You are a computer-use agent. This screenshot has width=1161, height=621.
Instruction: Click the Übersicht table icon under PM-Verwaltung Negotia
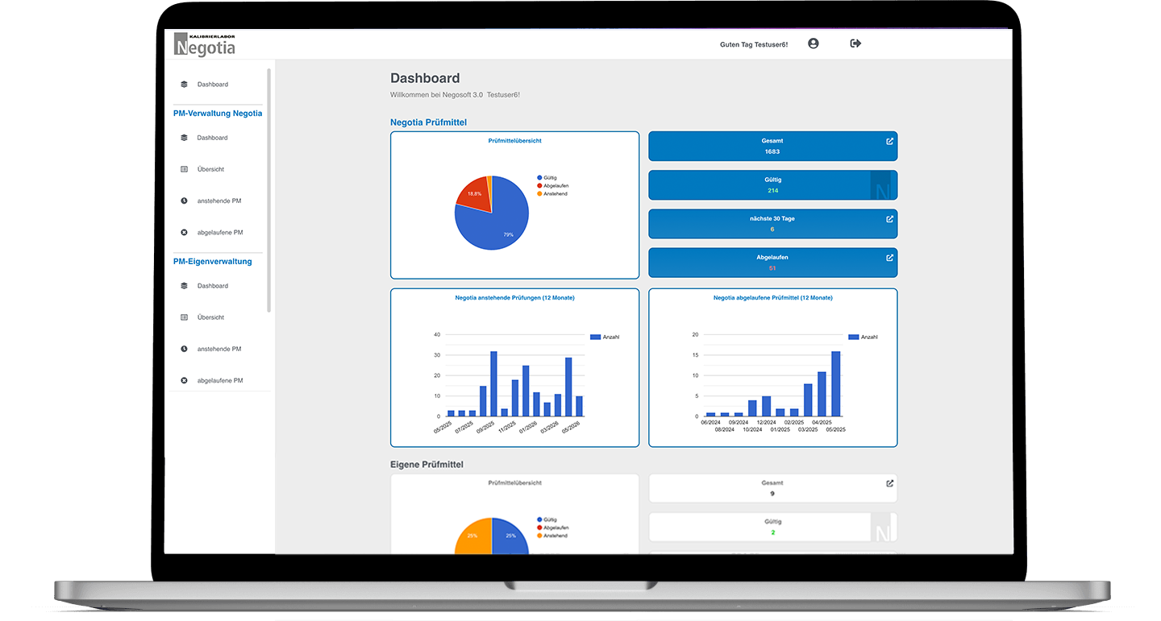point(185,169)
